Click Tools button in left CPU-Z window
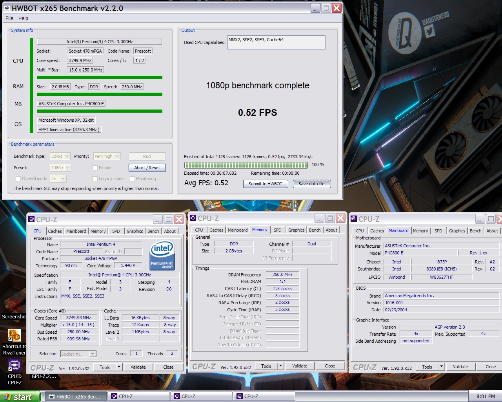Image resolution: width=502 pixels, height=402 pixels. [105, 367]
